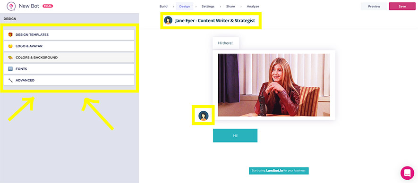Viewport: 418px width, 183px height.
Task: Click the smiley face Logo & Avatar icon
Action: point(10,46)
